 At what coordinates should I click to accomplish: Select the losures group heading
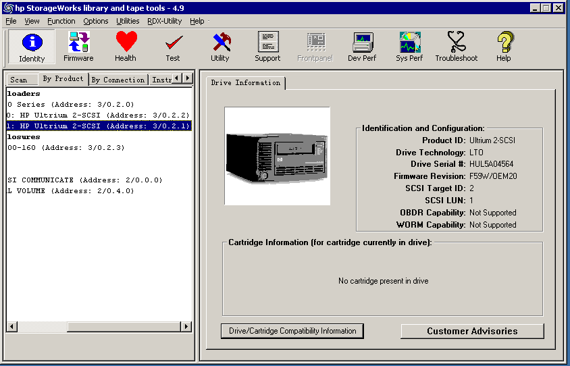24,137
